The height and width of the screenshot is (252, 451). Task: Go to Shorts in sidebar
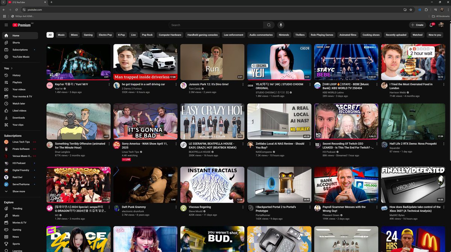click(20, 43)
